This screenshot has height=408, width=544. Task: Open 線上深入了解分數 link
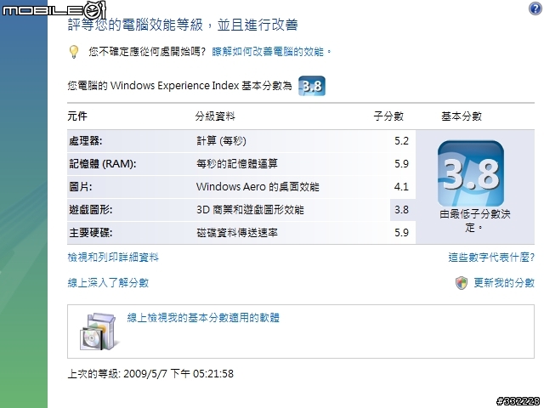tap(108, 283)
